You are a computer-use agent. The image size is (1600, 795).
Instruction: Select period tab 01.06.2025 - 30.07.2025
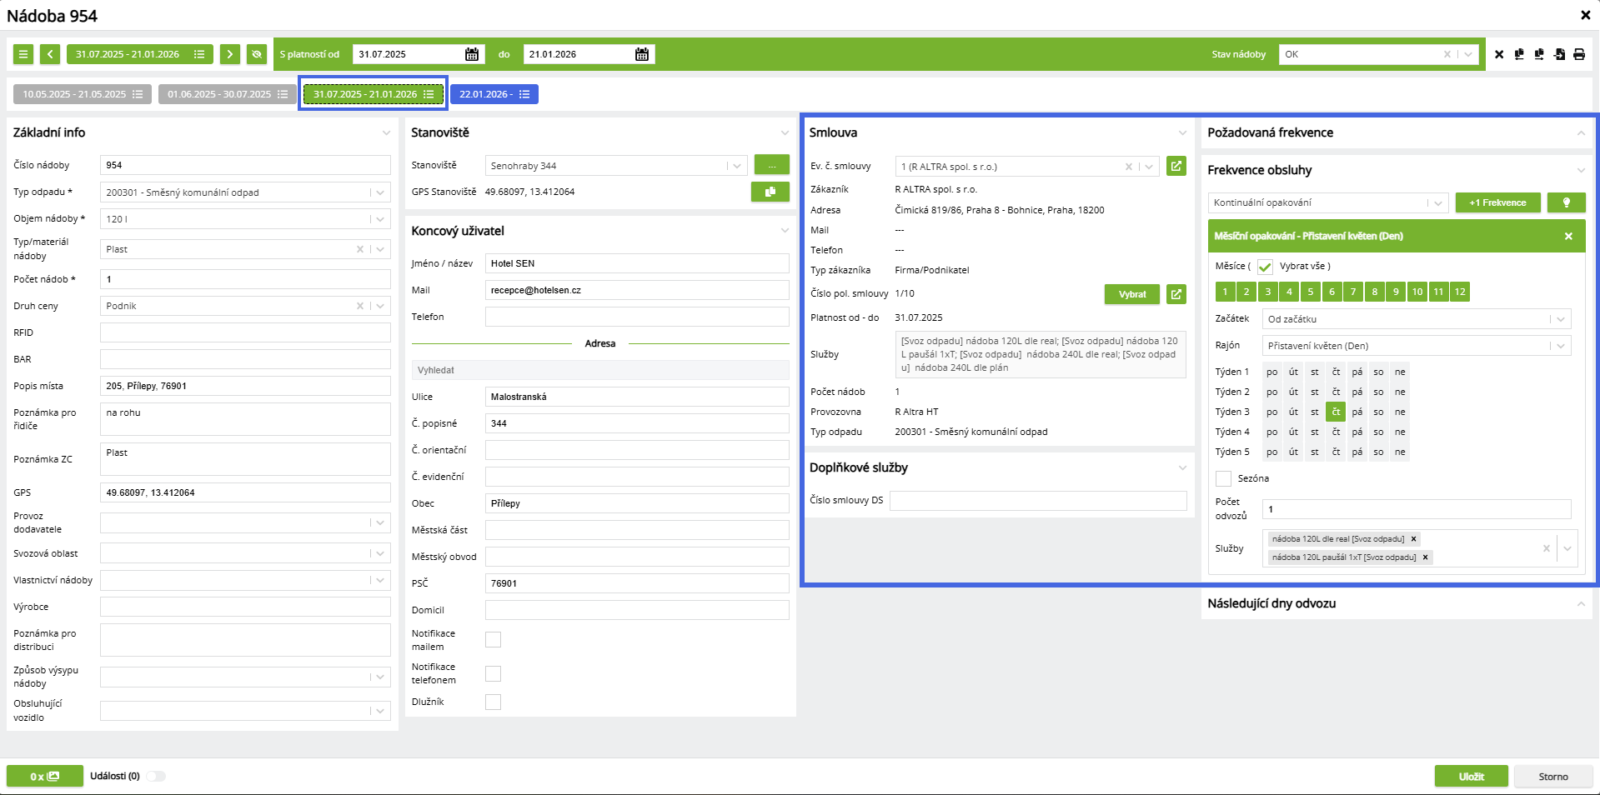228,94
